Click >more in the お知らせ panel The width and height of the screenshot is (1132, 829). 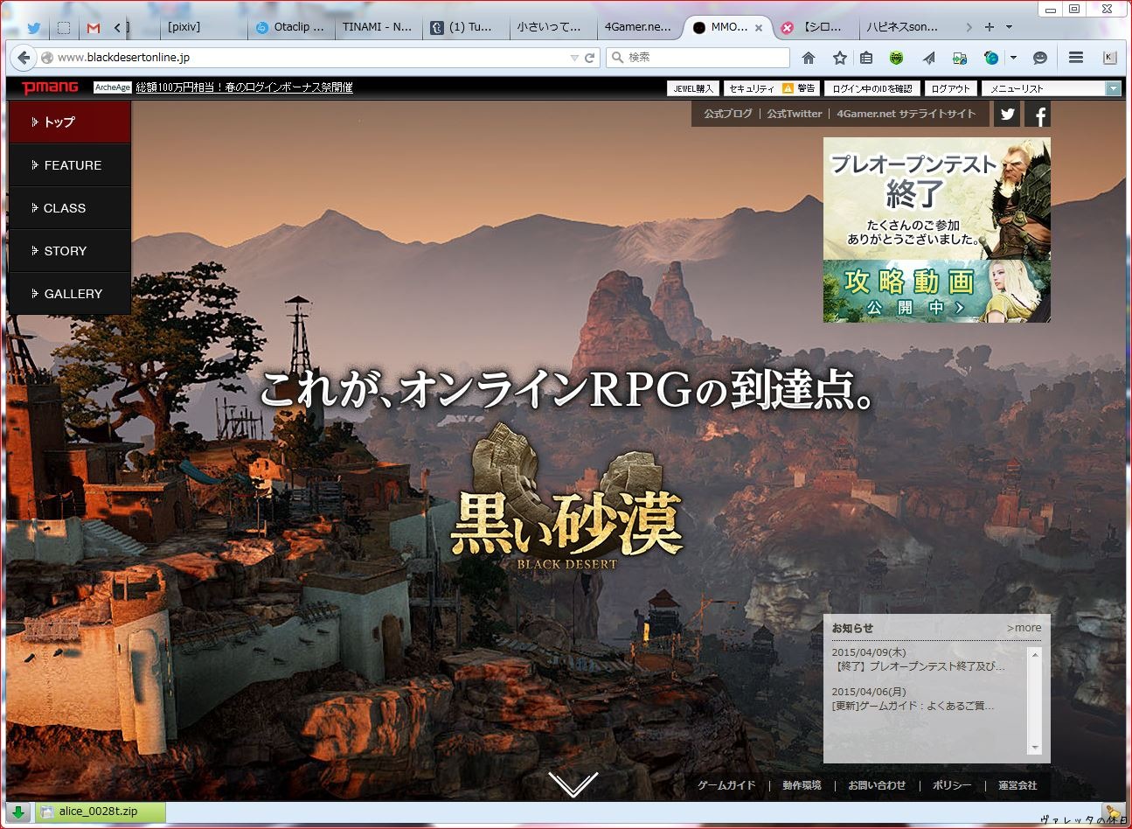tap(1024, 628)
